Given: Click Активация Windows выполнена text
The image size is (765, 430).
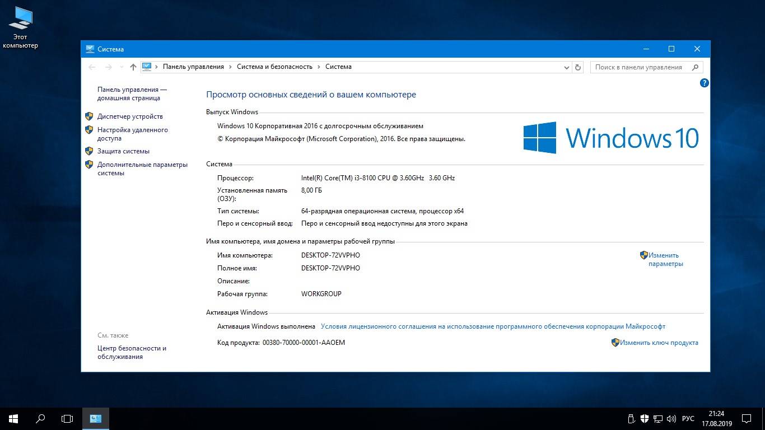Looking at the screenshot, I should click(x=266, y=326).
